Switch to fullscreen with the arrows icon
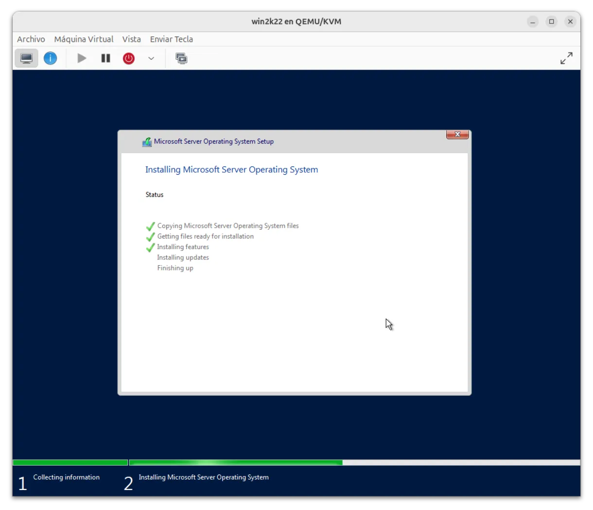 tap(566, 58)
